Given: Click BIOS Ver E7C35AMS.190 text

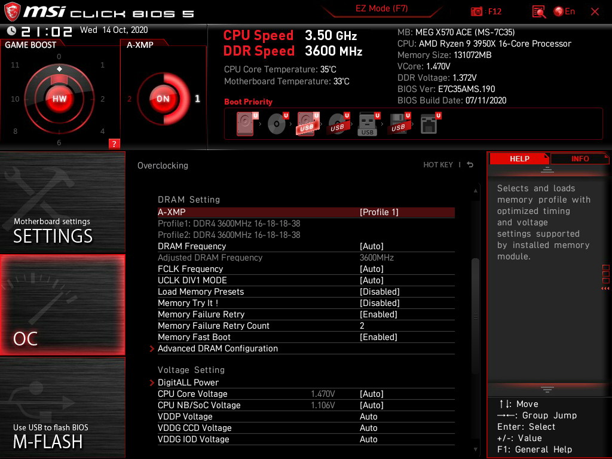Looking at the screenshot, I should tap(446, 89).
